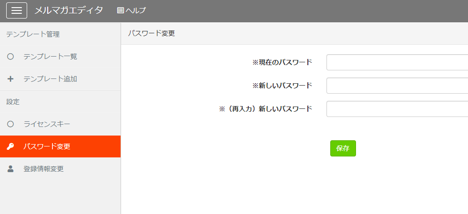This screenshot has width=468, height=214.
Task: Click the circle icon beside テンプレート一覧
Action: pos(10,57)
